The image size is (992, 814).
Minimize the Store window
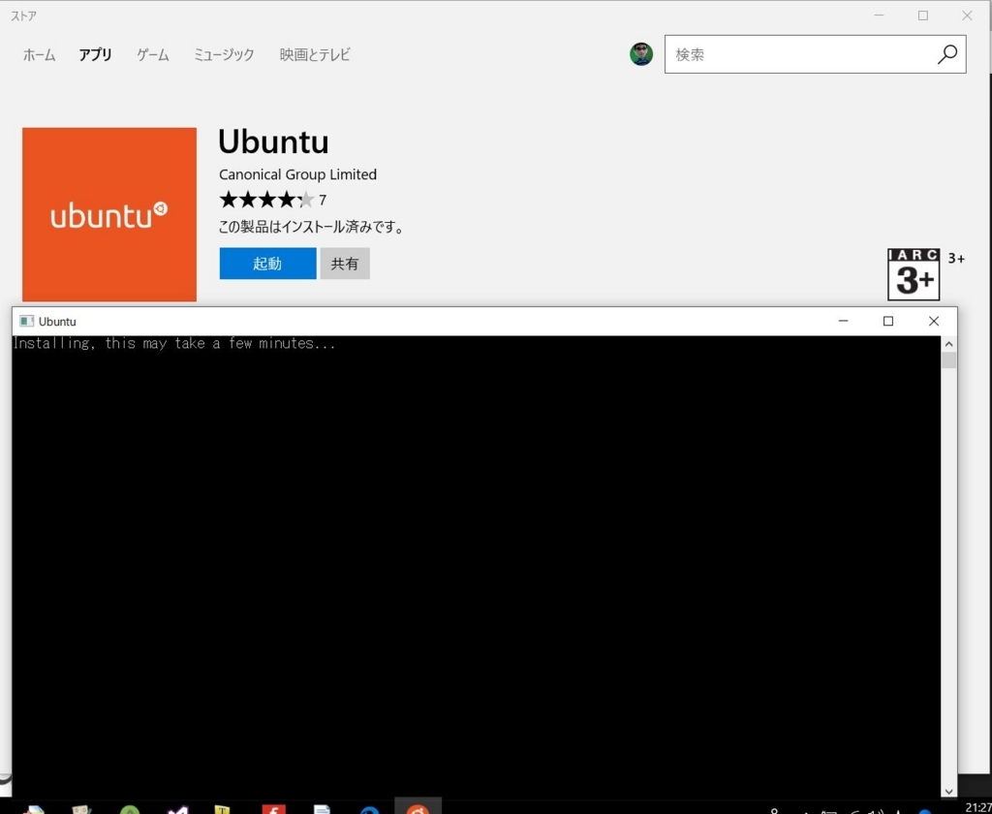click(x=879, y=16)
